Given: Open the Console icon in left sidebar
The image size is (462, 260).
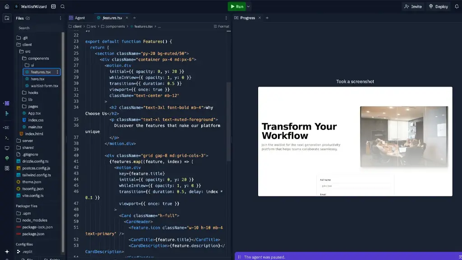Looking at the screenshot, I should (x=7, y=128).
